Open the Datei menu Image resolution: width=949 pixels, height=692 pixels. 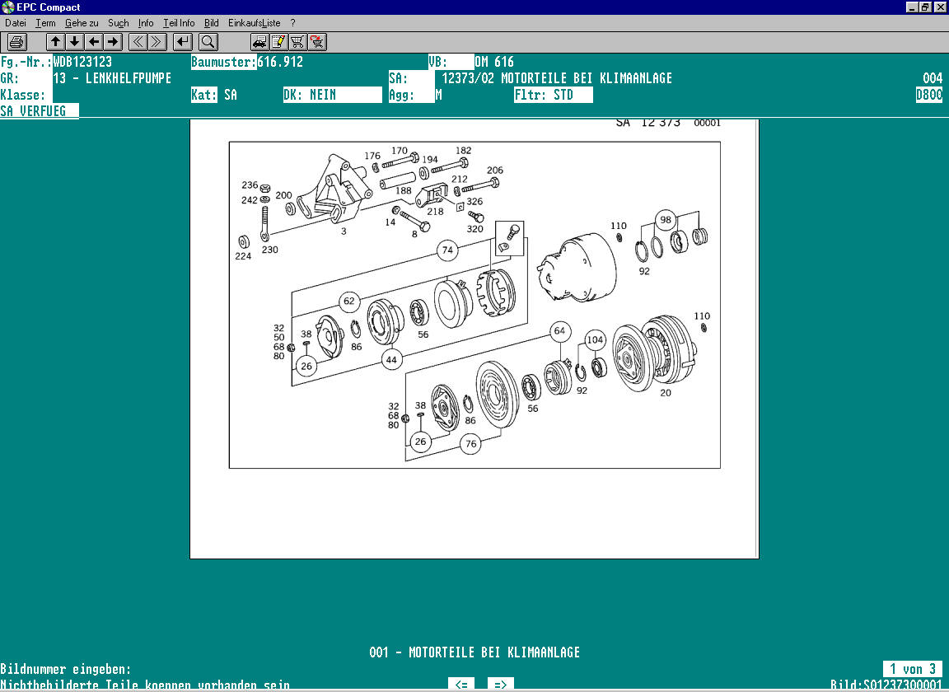click(16, 23)
